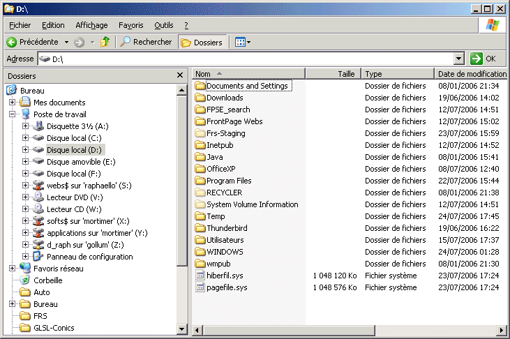Image resolution: width=510 pixels, height=339 pixels.
Task: Select the Thunderbird folder icon
Action: [x=200, y=228]
